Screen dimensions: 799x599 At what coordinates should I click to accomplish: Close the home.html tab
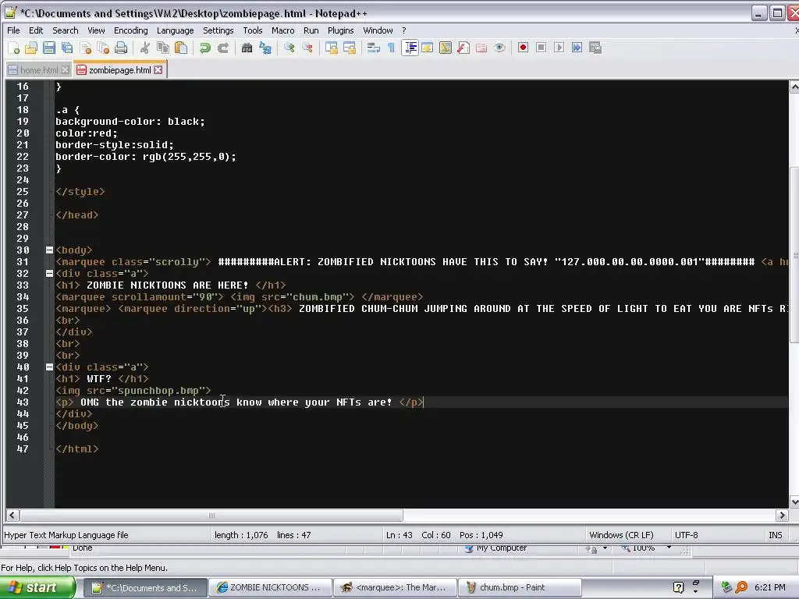(x=65, y=70)
